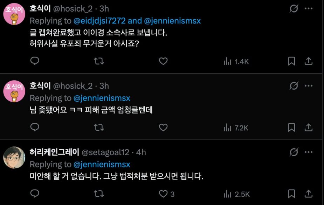The height and width of the screenshot is (205, 324).
Task: Share the tweet from setagoal12
Action: point(309,193)
